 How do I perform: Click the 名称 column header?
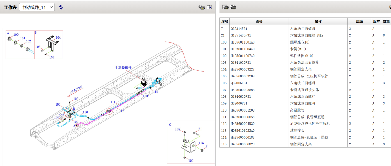(x=318, y=21)
